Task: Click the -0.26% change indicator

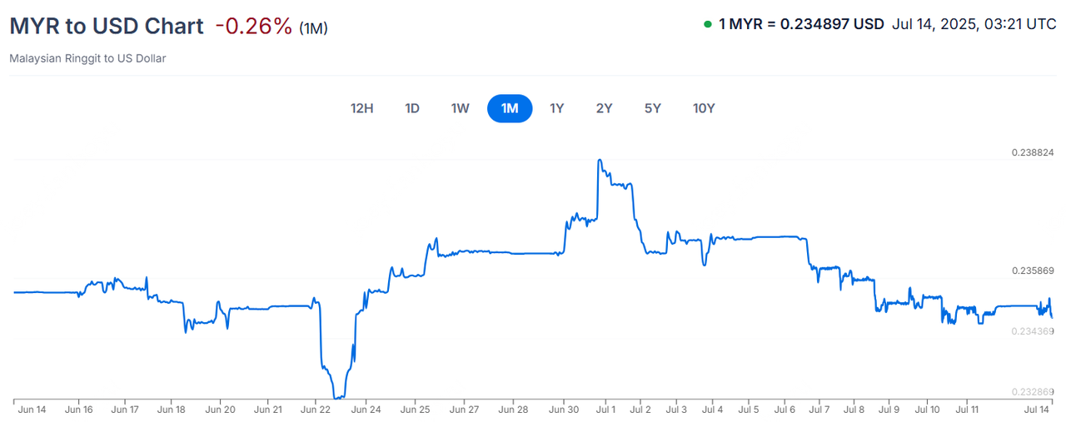Action: (x=253, y=26)
